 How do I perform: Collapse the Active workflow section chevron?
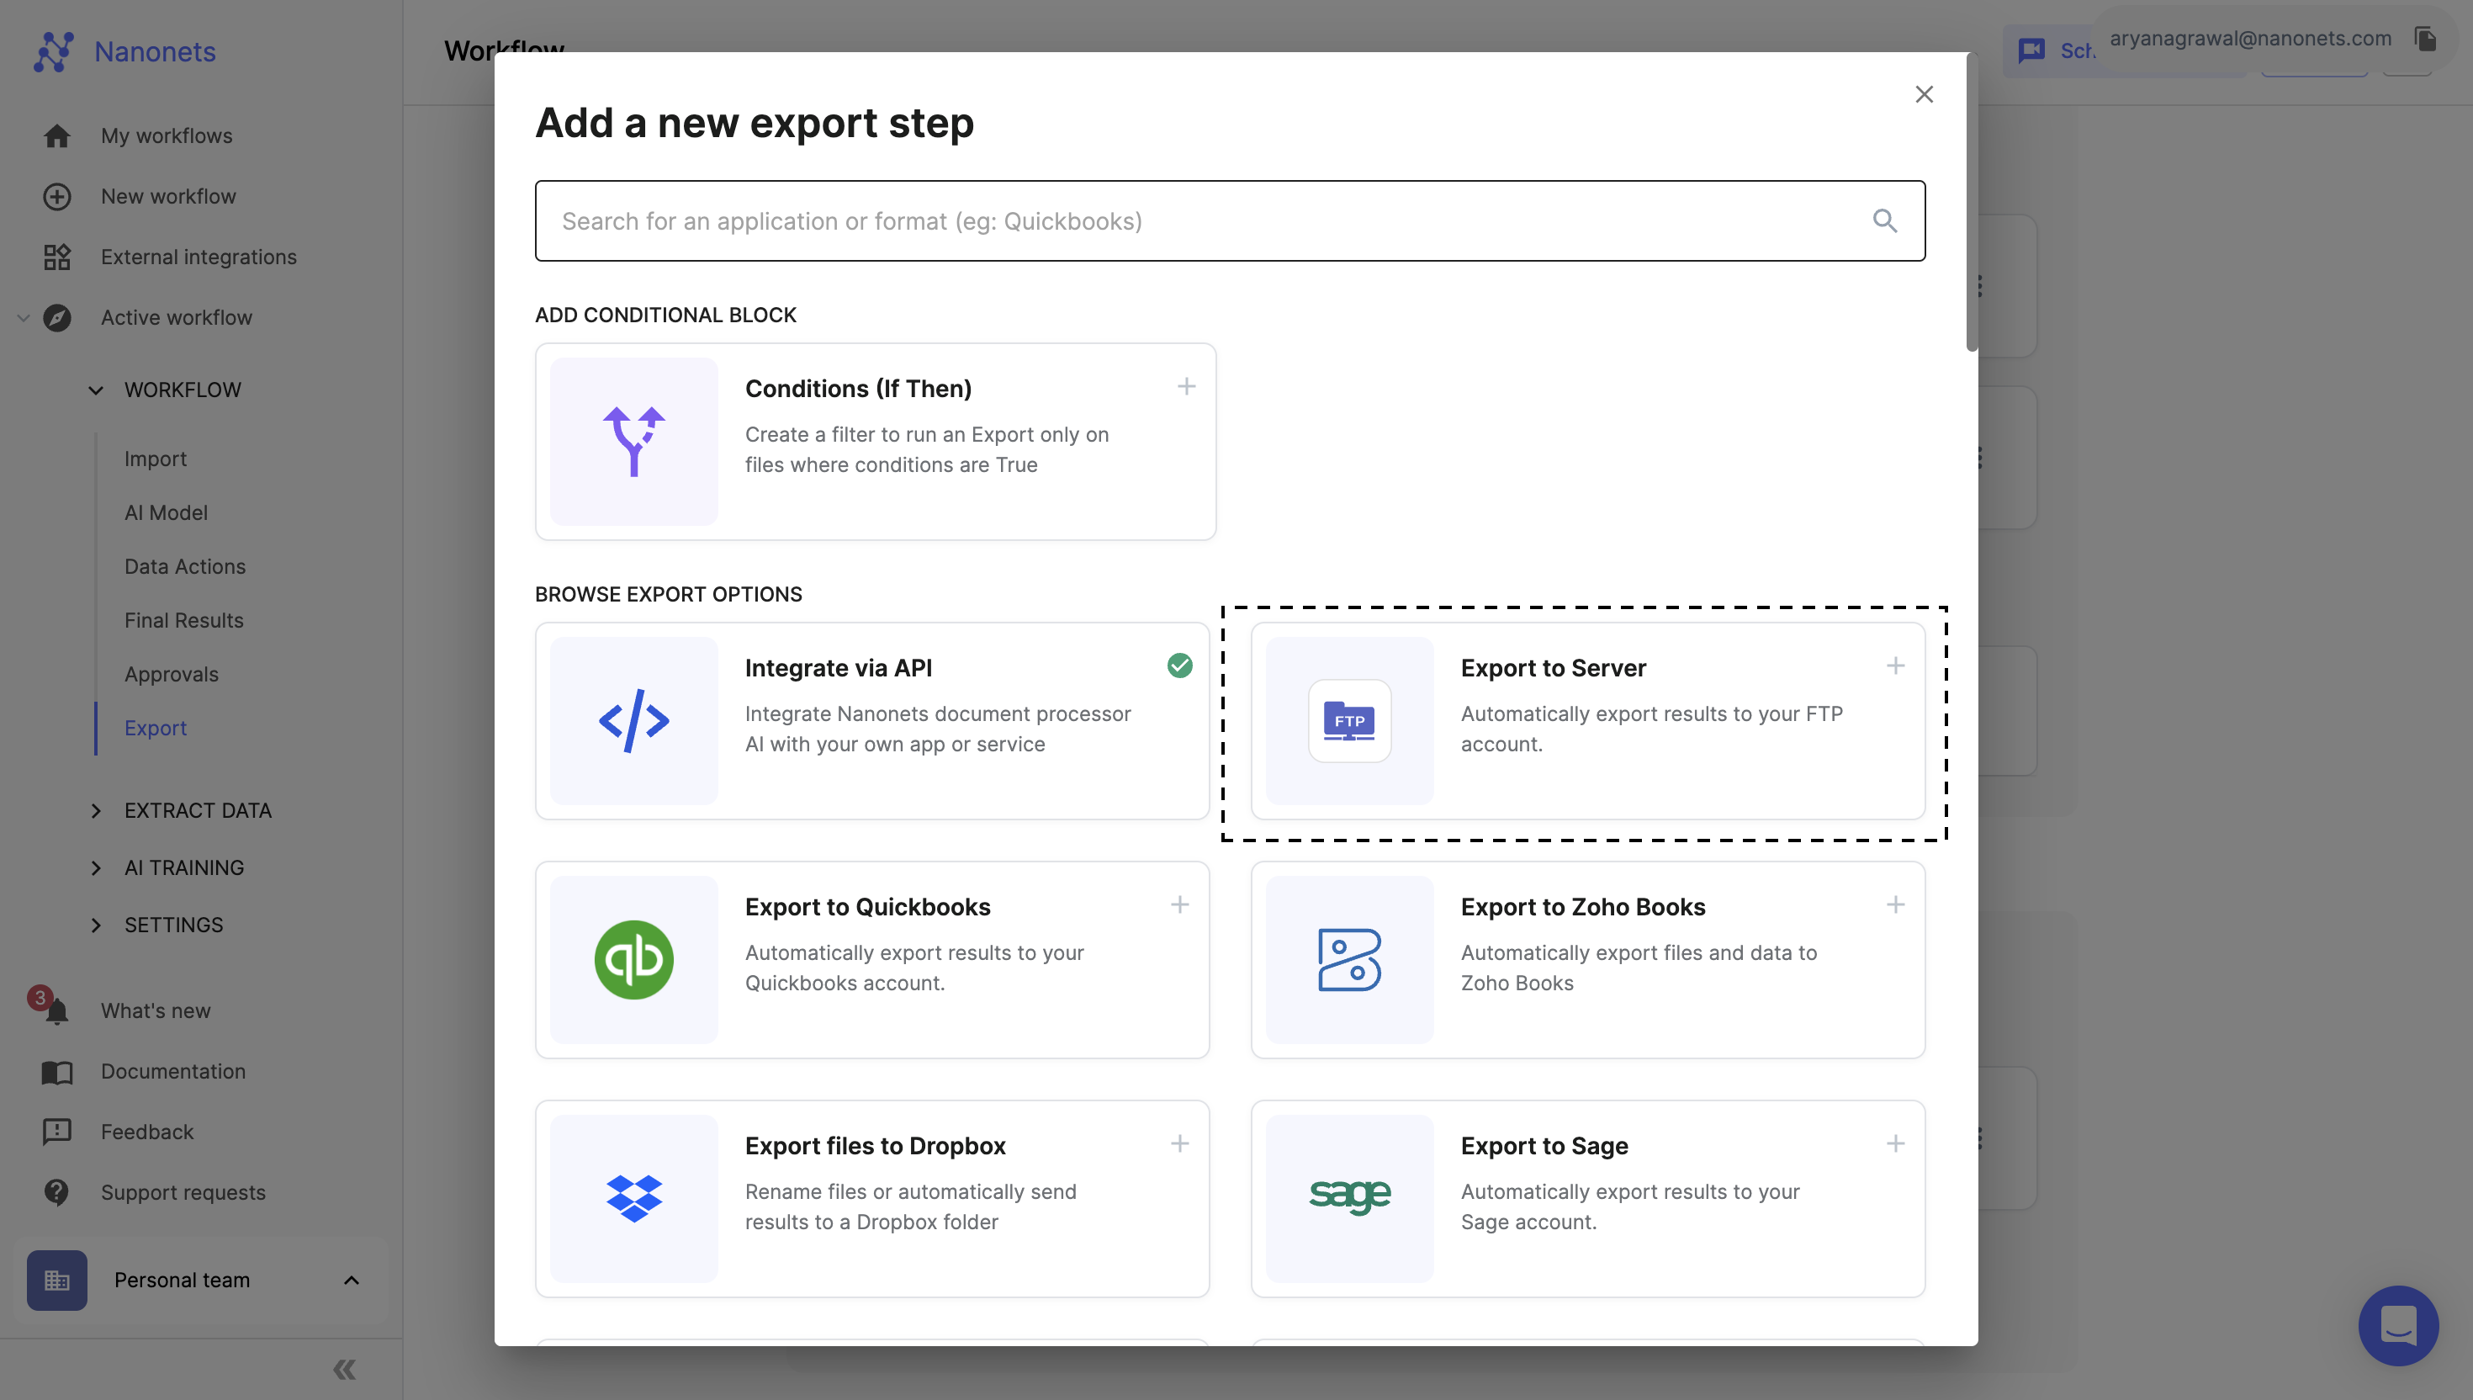24,318
